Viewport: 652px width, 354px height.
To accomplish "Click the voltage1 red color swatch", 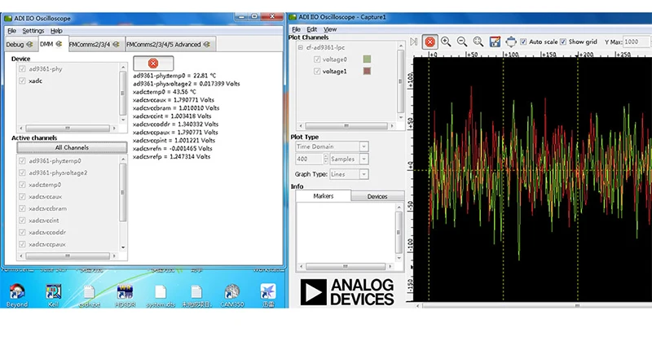I will 367,72.
